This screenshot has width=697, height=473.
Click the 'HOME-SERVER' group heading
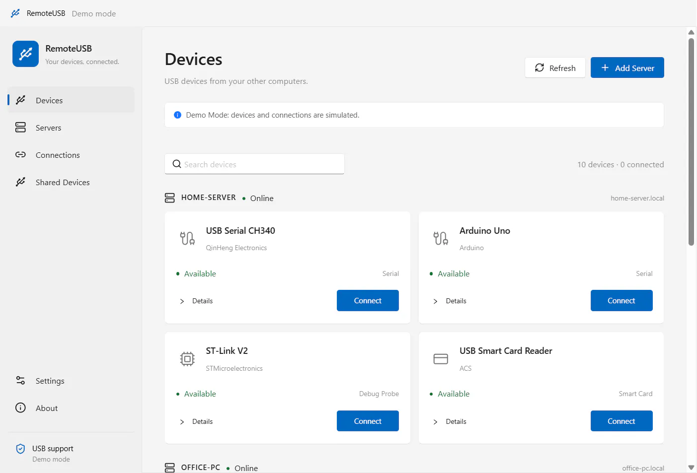coord(209,198)
